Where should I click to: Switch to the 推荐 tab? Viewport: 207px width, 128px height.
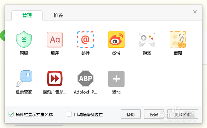[x=59, y=15]
